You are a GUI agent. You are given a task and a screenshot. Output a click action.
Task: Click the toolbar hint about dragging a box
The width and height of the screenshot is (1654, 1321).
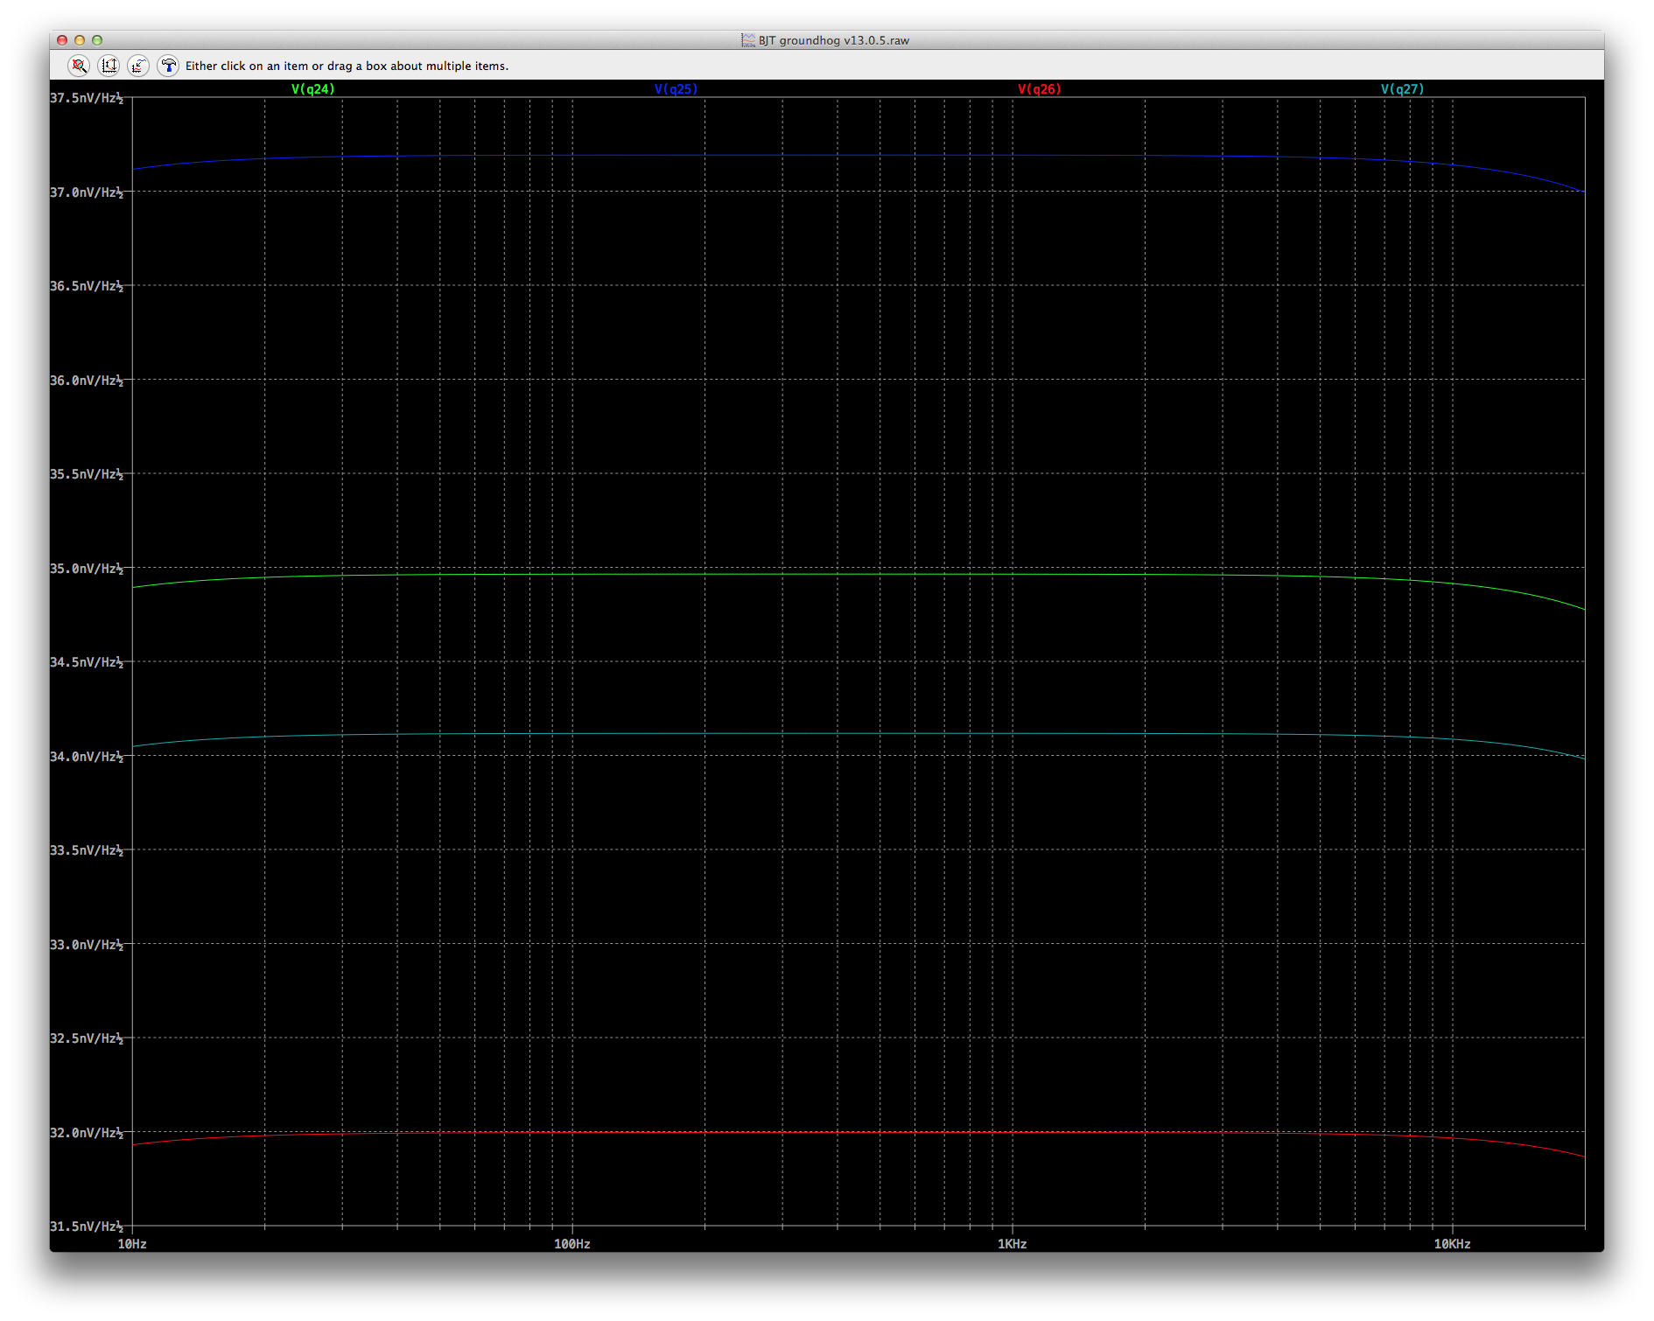coord(347,66)
